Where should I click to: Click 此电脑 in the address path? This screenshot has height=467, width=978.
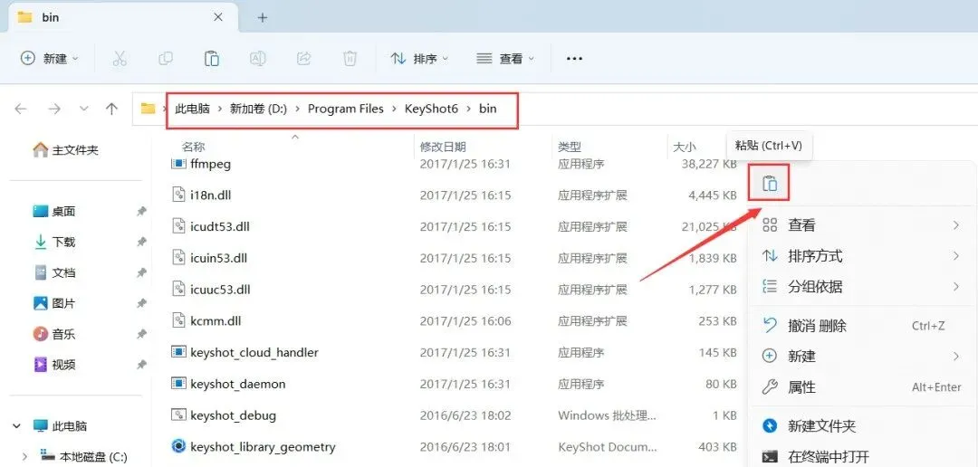click(x=192, y=110)
